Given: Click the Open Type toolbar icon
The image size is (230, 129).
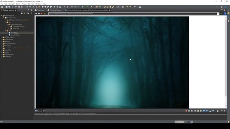Looking at the screenshot, I should coord(105,7).
